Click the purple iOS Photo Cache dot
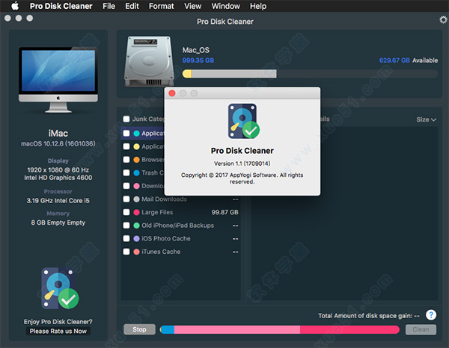This screenshot has height=348, width=449. (x=137, y=238)
